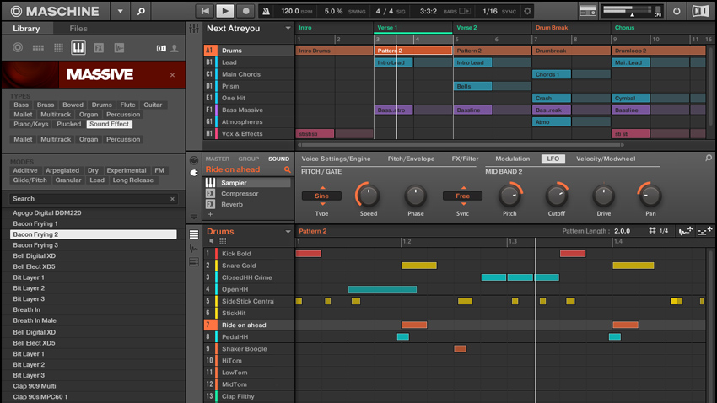This screenshot has width=717, height=403.
Task: Open sync settings gear icon
Action: tap(527, 11)
